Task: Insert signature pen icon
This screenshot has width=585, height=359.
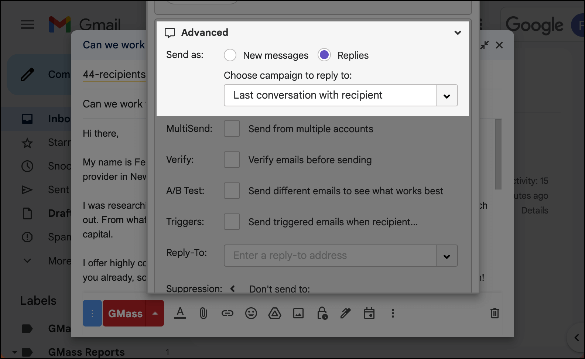Action: click(x=346, y=313)
